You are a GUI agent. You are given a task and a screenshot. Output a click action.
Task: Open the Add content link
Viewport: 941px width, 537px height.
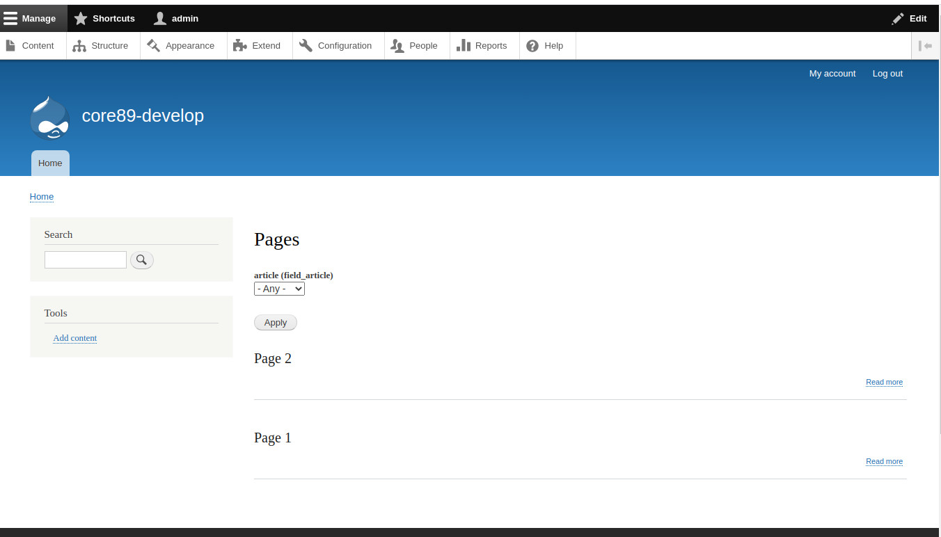click(74, 338)
